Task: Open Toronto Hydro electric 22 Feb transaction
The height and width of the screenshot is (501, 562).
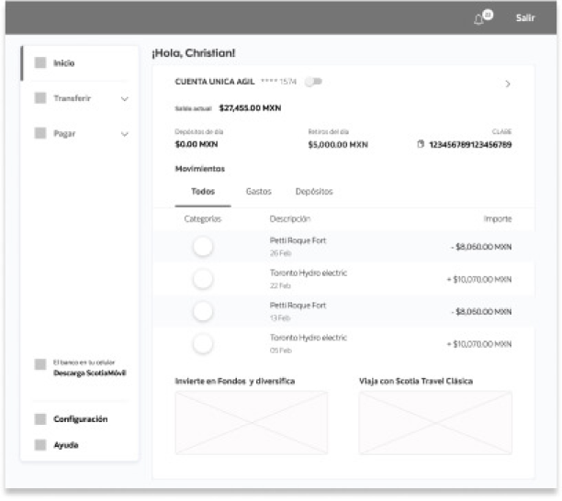Action: pyautogui.click(x=344, y=279)
